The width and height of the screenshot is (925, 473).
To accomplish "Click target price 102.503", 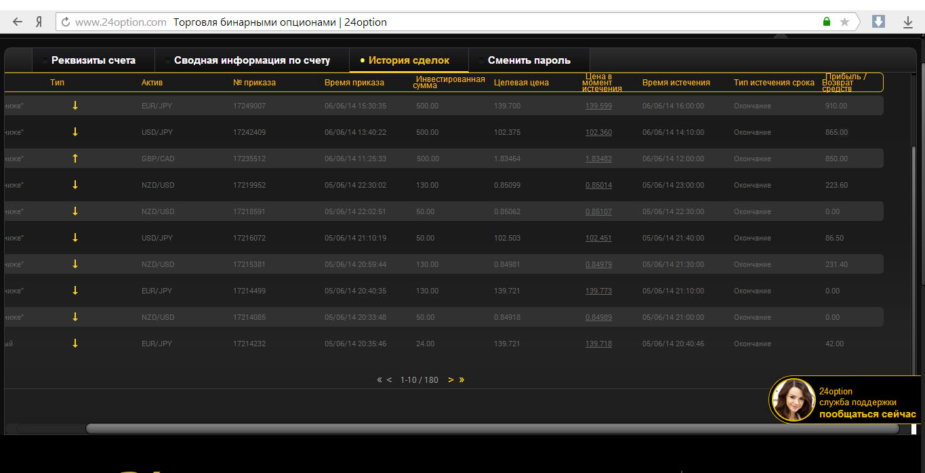I will (x=507, y=238).
